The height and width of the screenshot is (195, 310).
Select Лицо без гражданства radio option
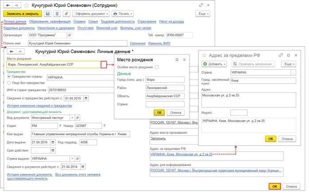coord(9,83)
